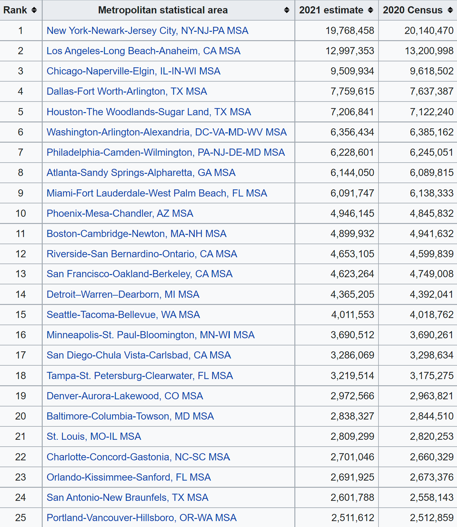Open Detroit–Warren–Dearborn MSA link
457x527 pixels.
point(123,294)
